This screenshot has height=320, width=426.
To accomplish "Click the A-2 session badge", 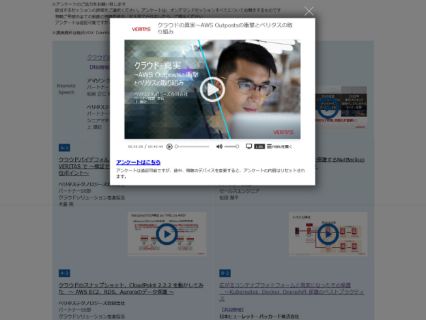I will coord(64,274).
